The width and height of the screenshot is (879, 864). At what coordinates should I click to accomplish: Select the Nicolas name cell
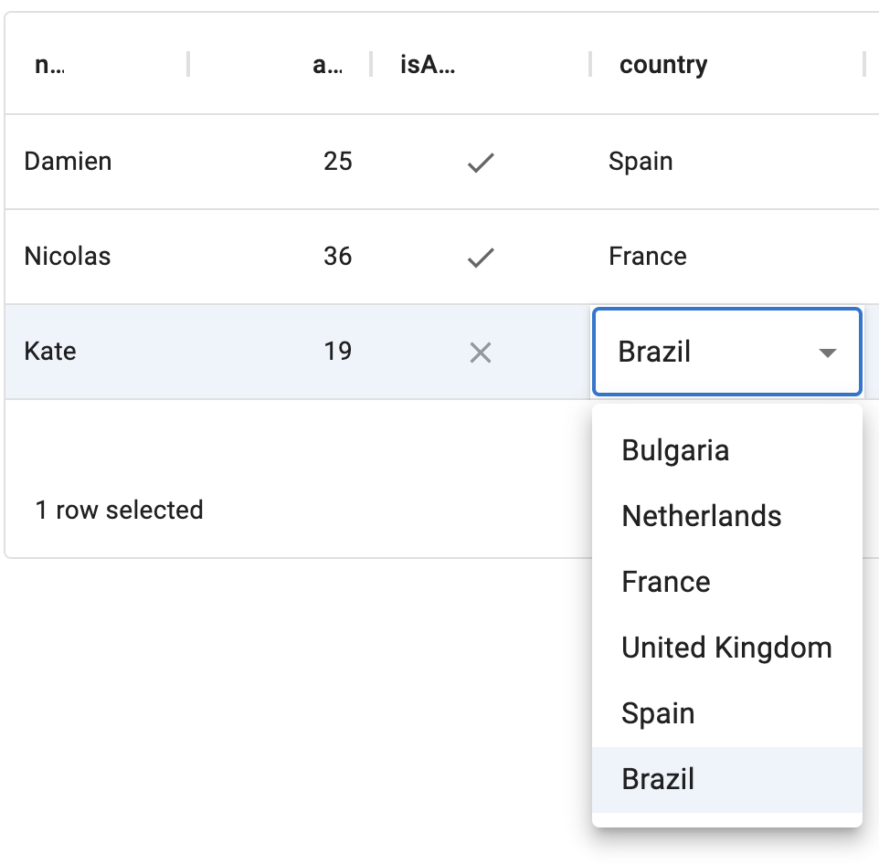pos(68,257)
